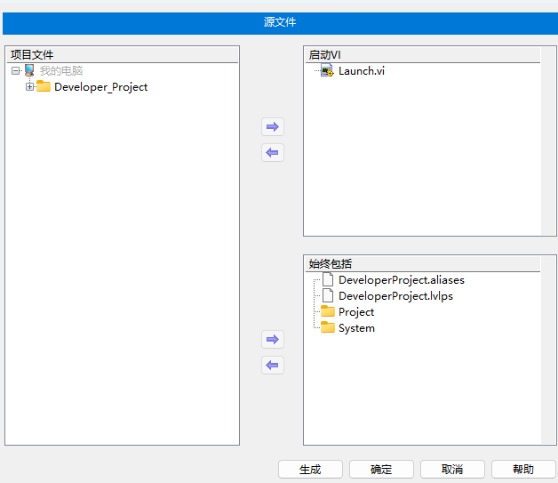Screen dimensions: 558x483
Task: Cancel using the 取消 button
Action: tap(452, 469)
